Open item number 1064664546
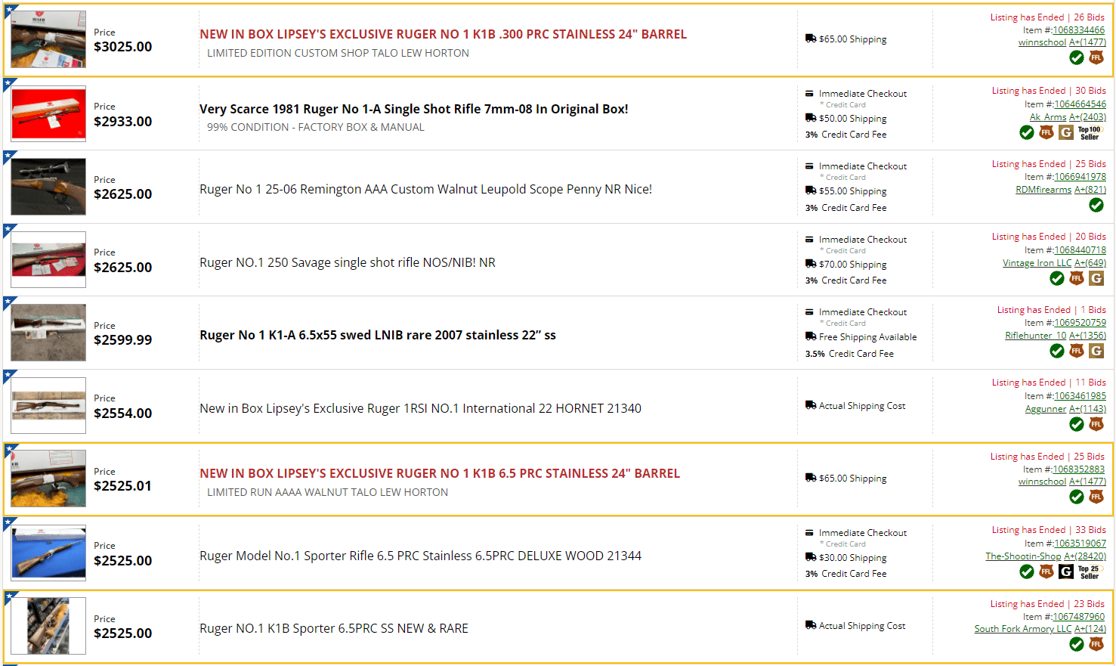1116x666 pixels. coord(1080,104)
